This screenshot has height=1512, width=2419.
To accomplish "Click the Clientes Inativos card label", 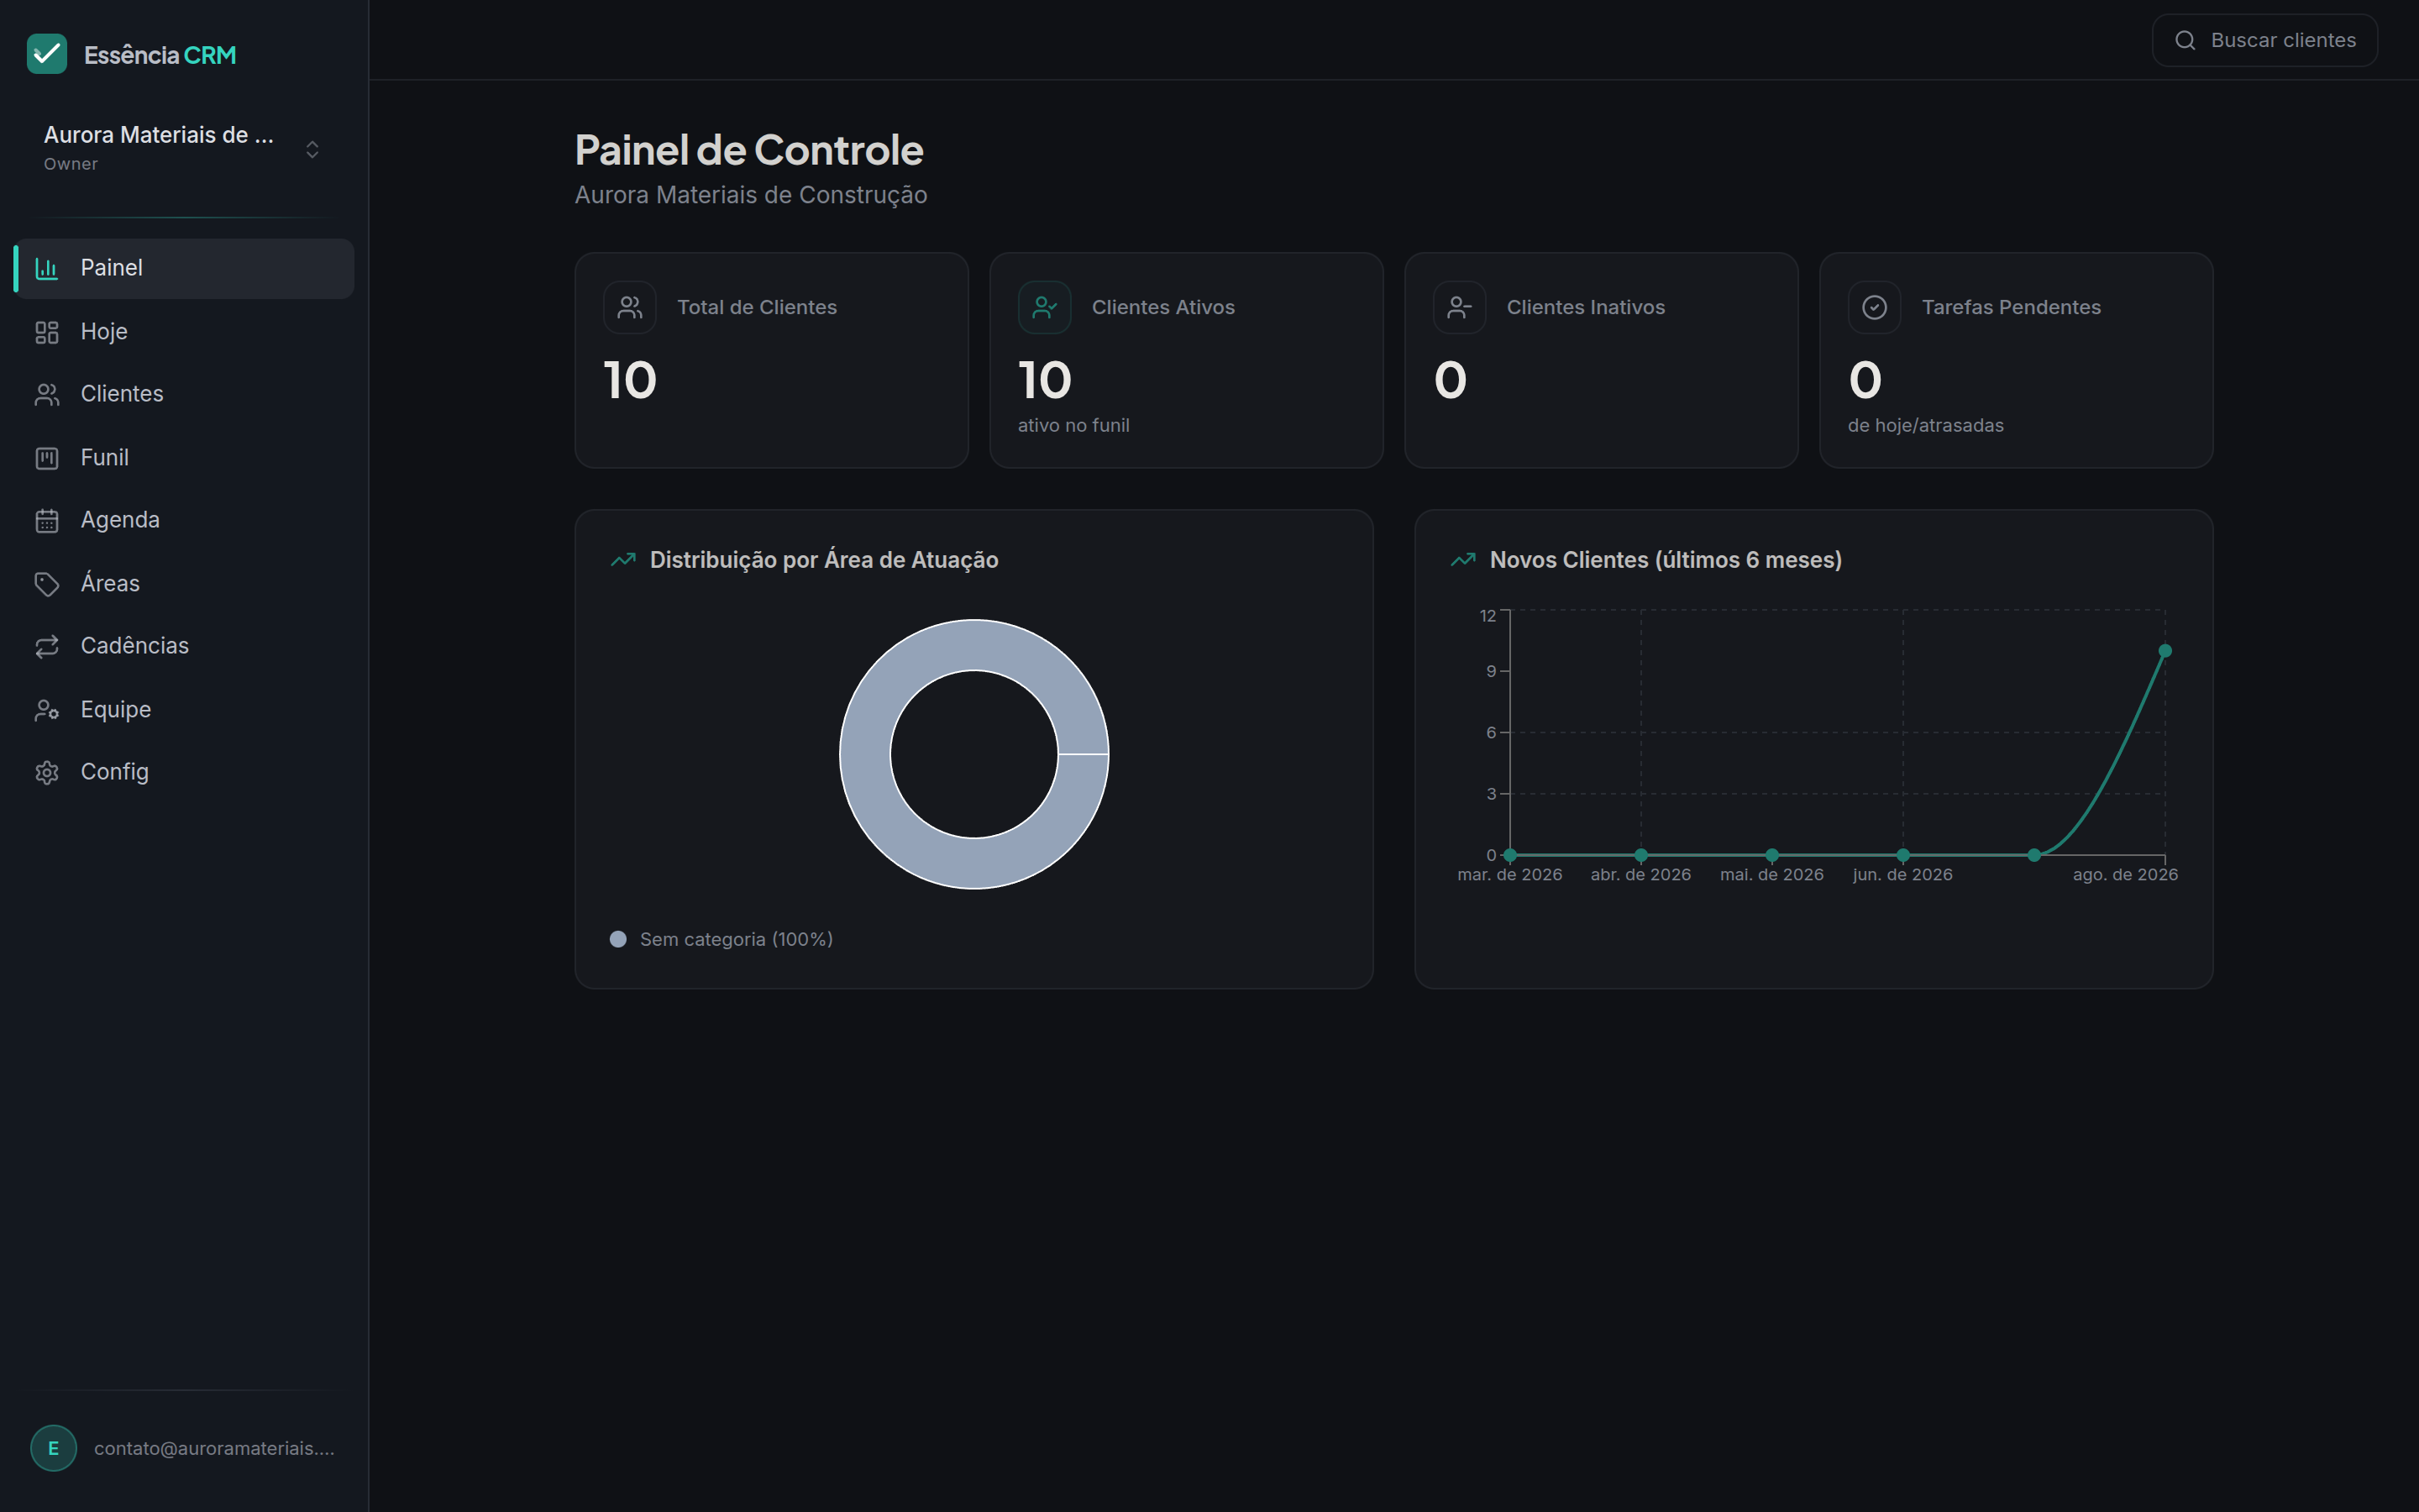I will coord(1585,307).
